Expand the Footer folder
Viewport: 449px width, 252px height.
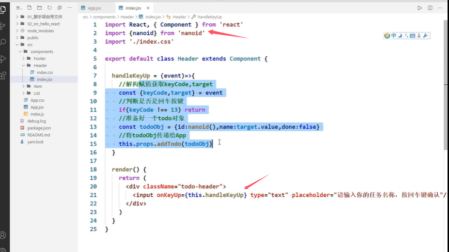click(40, 59)
